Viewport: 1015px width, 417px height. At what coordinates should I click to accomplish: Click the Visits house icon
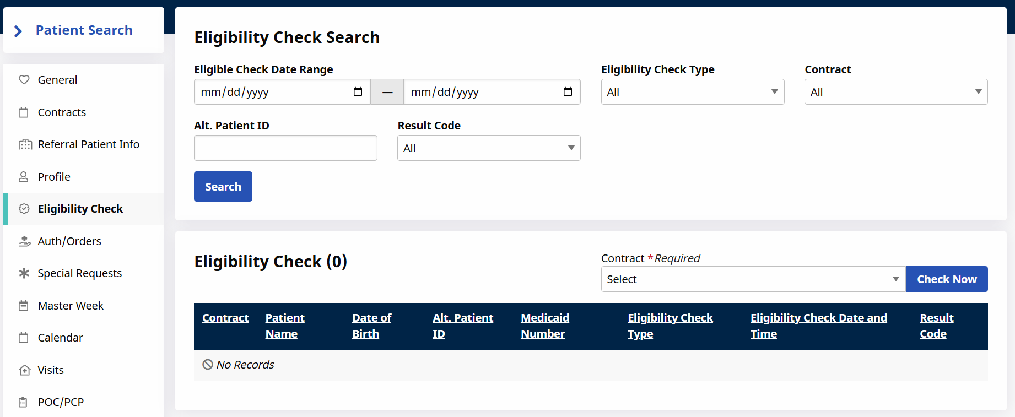click(x=24, y=370)
